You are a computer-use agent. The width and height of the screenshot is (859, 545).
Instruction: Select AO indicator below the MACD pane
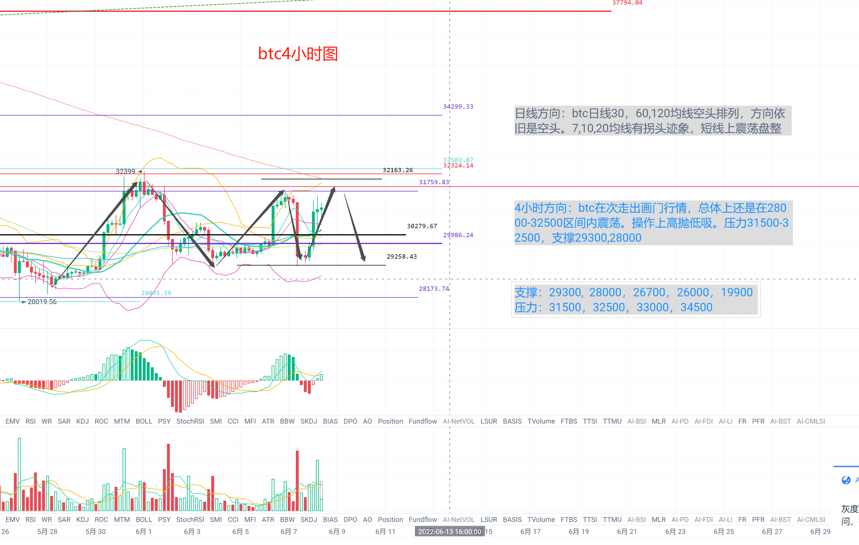tap(368, 421)
